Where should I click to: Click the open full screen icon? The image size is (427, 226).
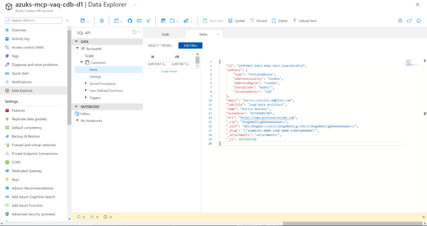click(409, 21)
